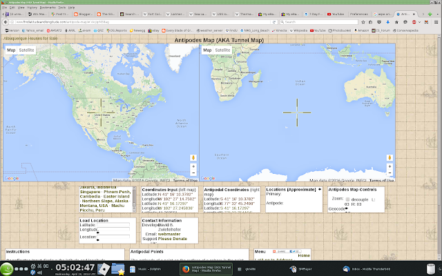Switch left map to Satellite view

click(26, 50)
